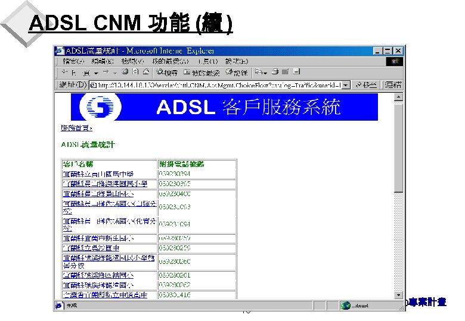Open the 我的最愛 (Favorites) menu

pyautogui.click(x=170, y=61)
